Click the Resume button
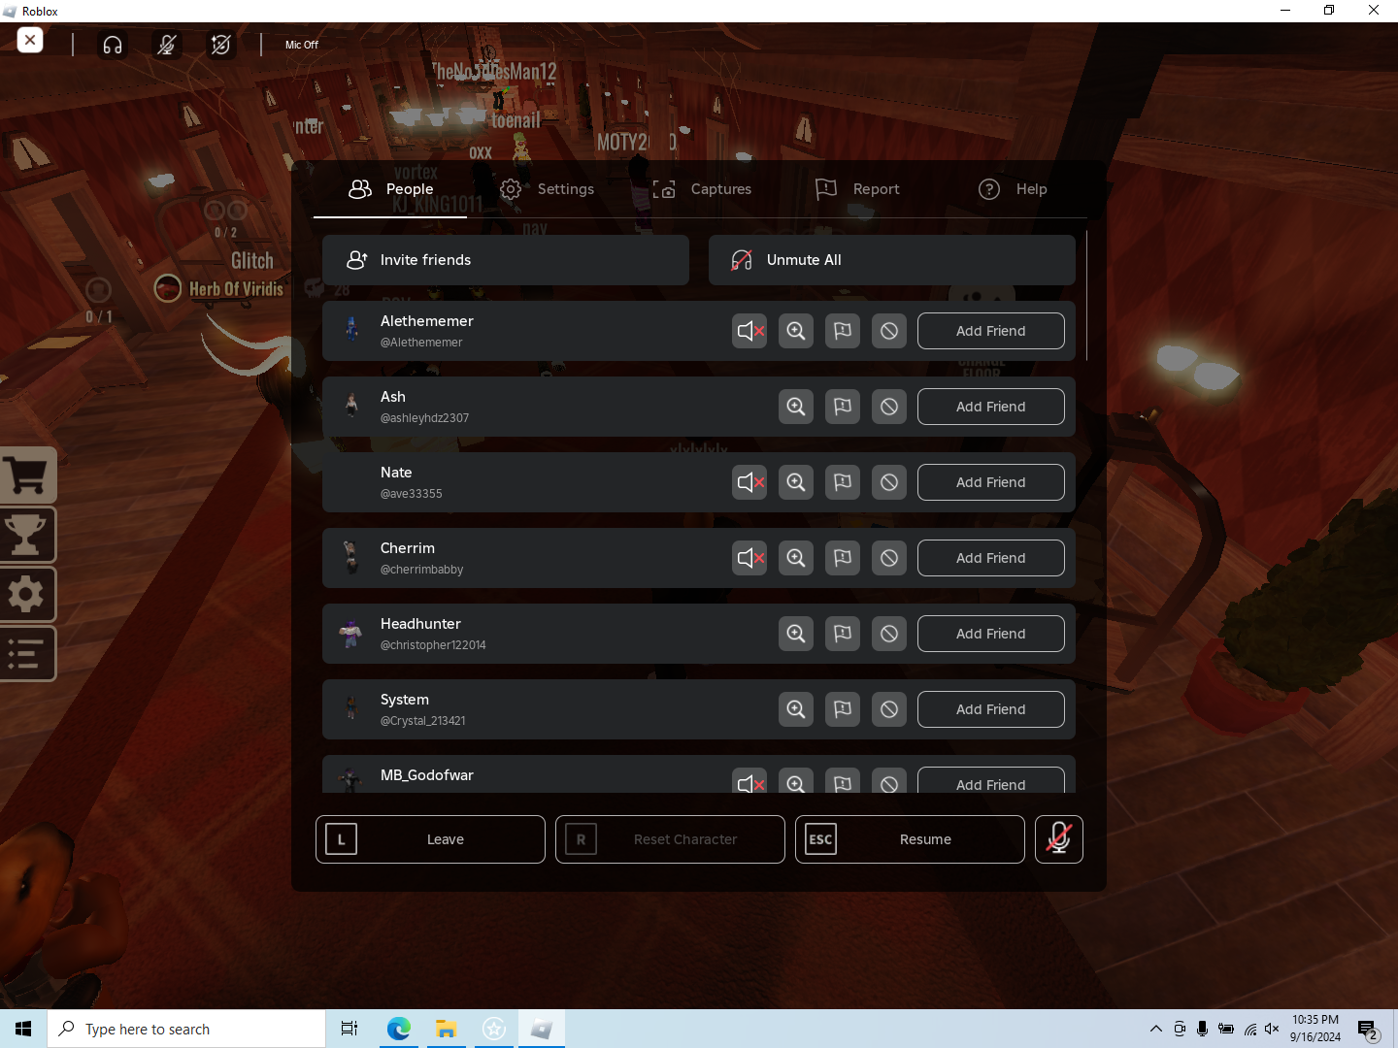The height and width of the screenshot is (1048, 1398). [910, 839]
